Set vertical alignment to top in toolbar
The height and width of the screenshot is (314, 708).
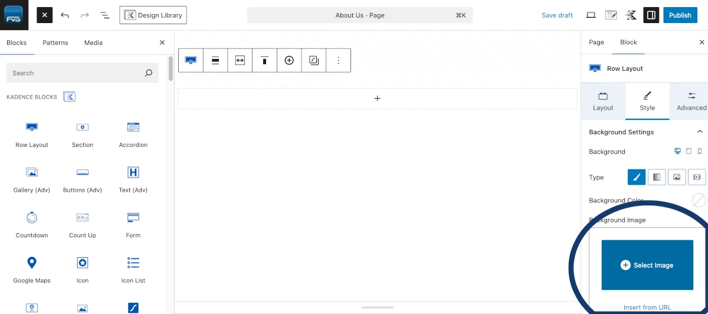(265, 60)
